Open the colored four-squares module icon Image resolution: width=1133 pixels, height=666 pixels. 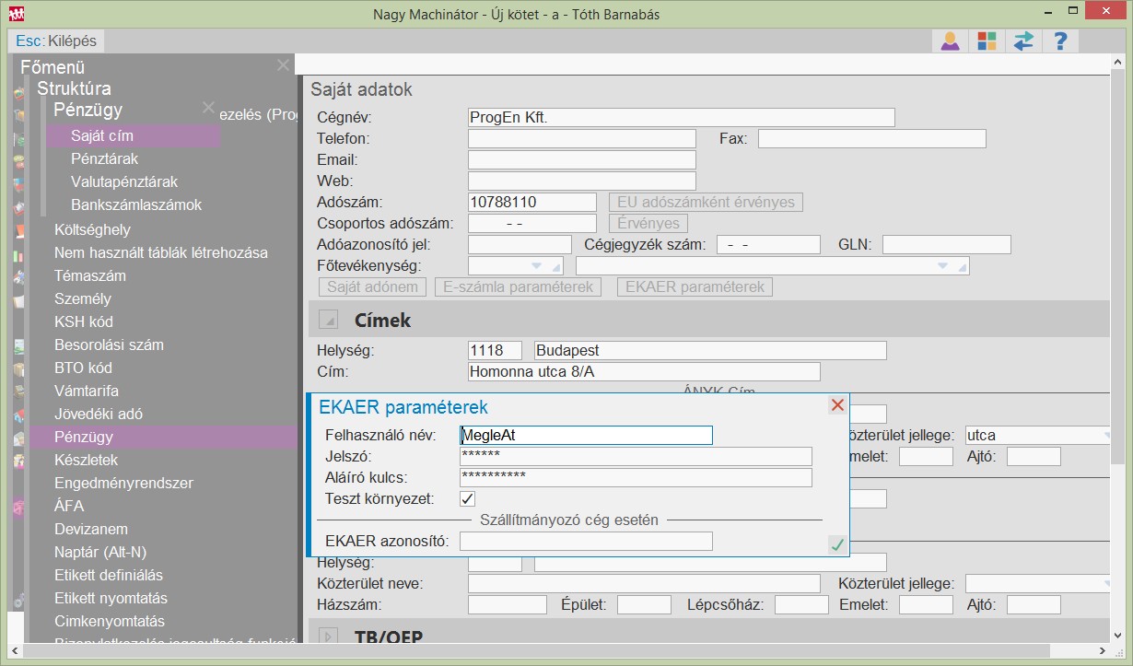pos(987,41)
